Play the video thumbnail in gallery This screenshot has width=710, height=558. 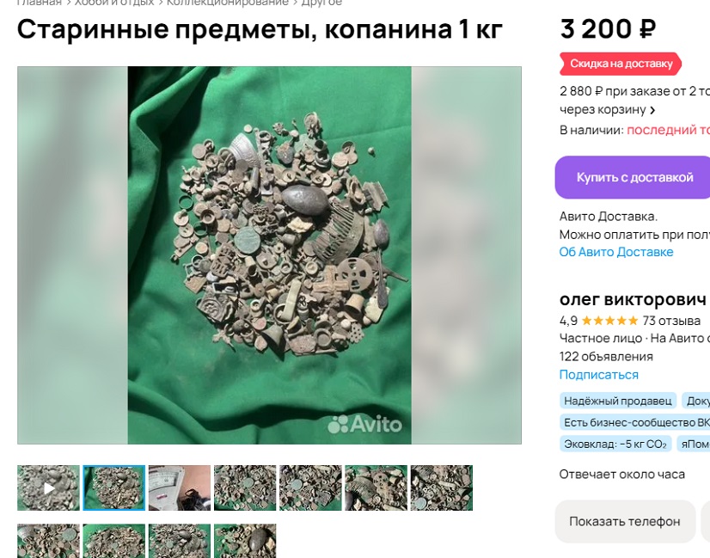pyautogui.click(x=48, y=487)
